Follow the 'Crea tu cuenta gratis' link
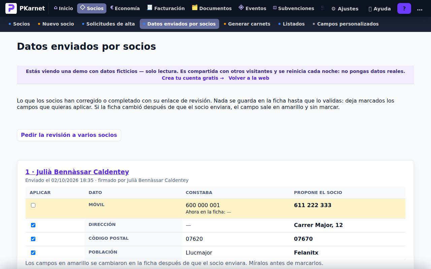Image resolution: width=431 pixels, height=269 pixels. click(193, 78)
